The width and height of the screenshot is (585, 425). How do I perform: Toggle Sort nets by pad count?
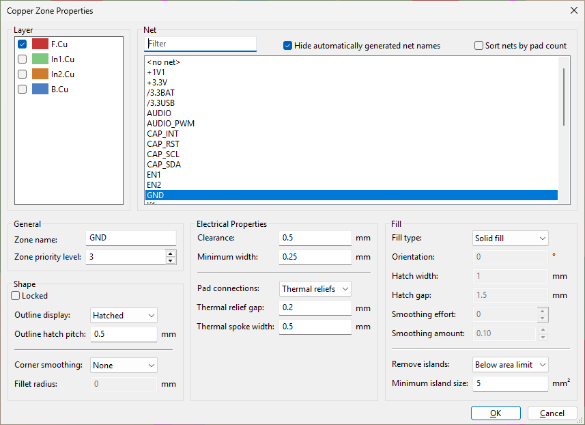click(479, 46)
